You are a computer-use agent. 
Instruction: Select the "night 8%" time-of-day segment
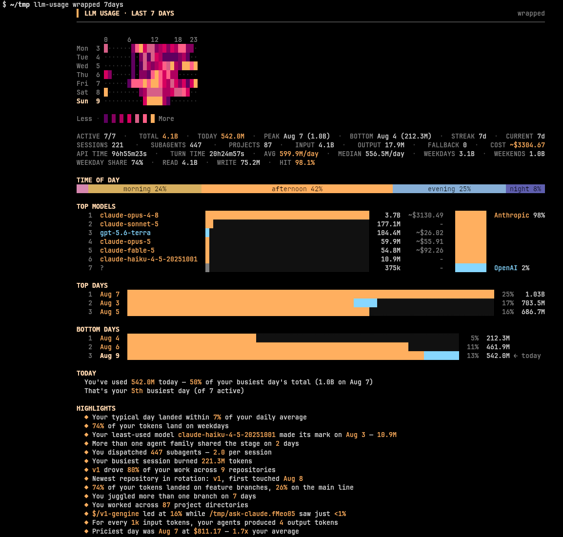pyautogui.click(x=525, y=189)
